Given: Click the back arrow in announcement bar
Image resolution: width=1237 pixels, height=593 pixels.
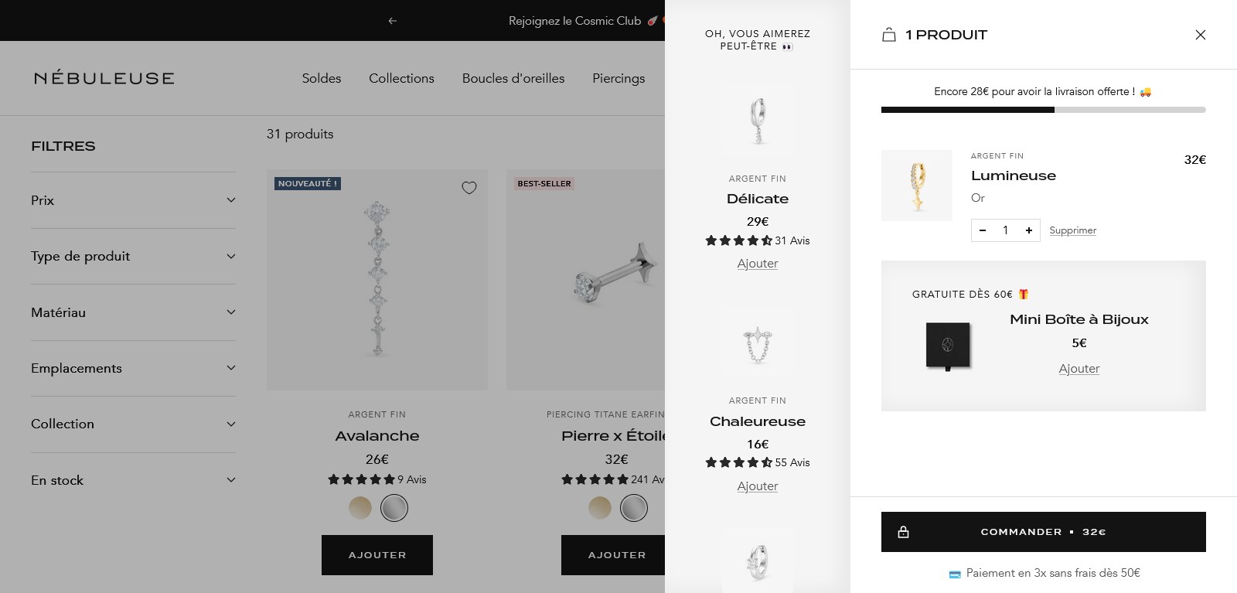Looking at the screenshot, I should tap(393, 21).
